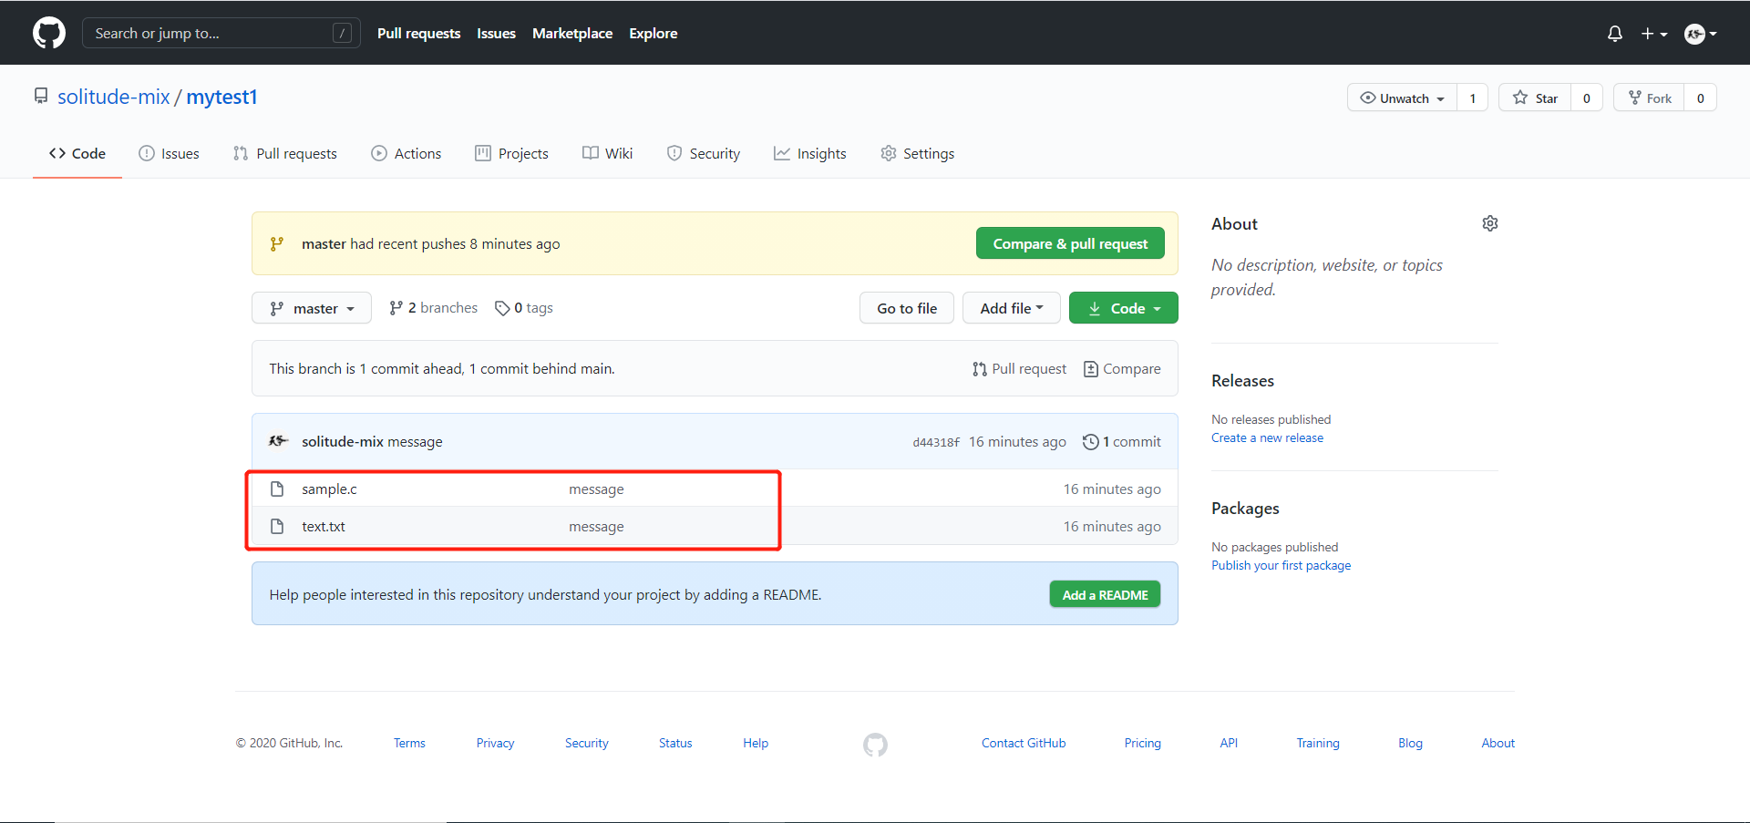Open the text.txt file
The height and width of the screenshot is (823, 1750).
point(324,526)
